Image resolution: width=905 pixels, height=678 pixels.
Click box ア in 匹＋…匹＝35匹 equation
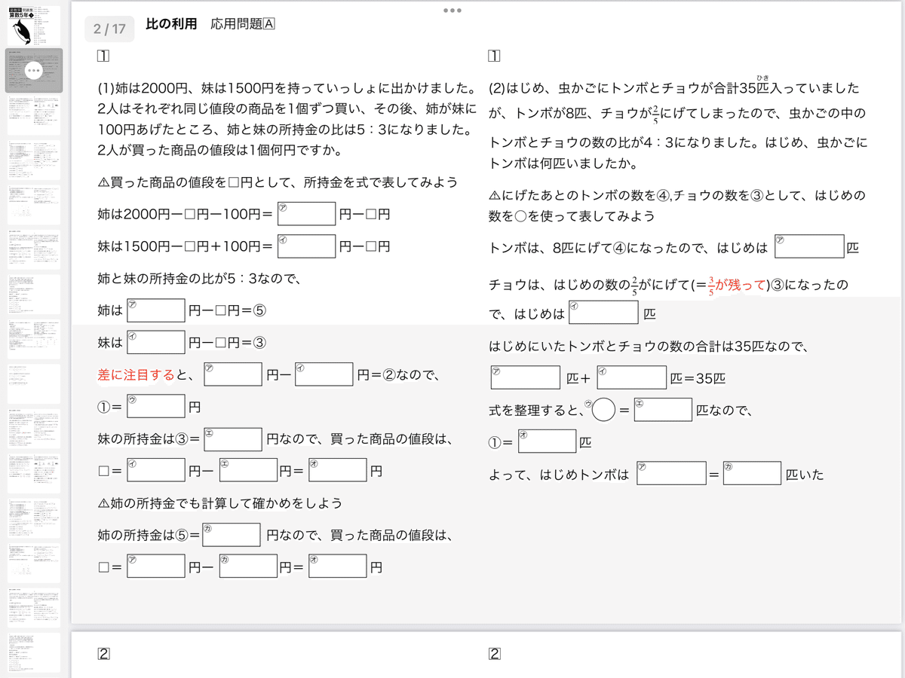[525, 377]
